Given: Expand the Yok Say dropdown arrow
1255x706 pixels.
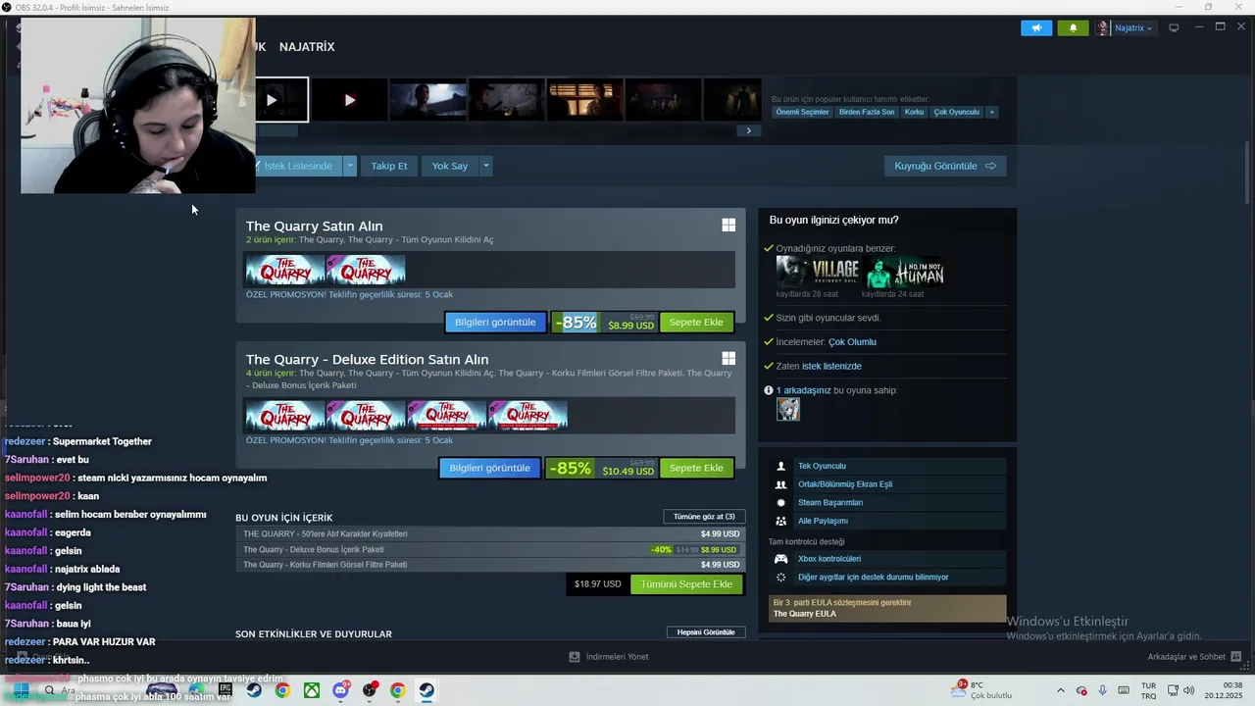Looking at the screenshot, I should (x=485, y=166).
